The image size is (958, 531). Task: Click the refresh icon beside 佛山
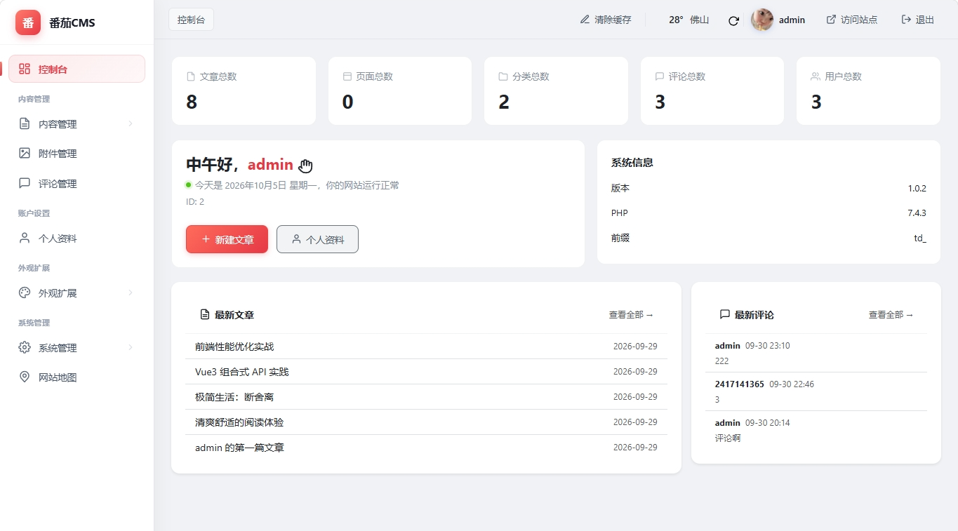click(x=733, y=20)
